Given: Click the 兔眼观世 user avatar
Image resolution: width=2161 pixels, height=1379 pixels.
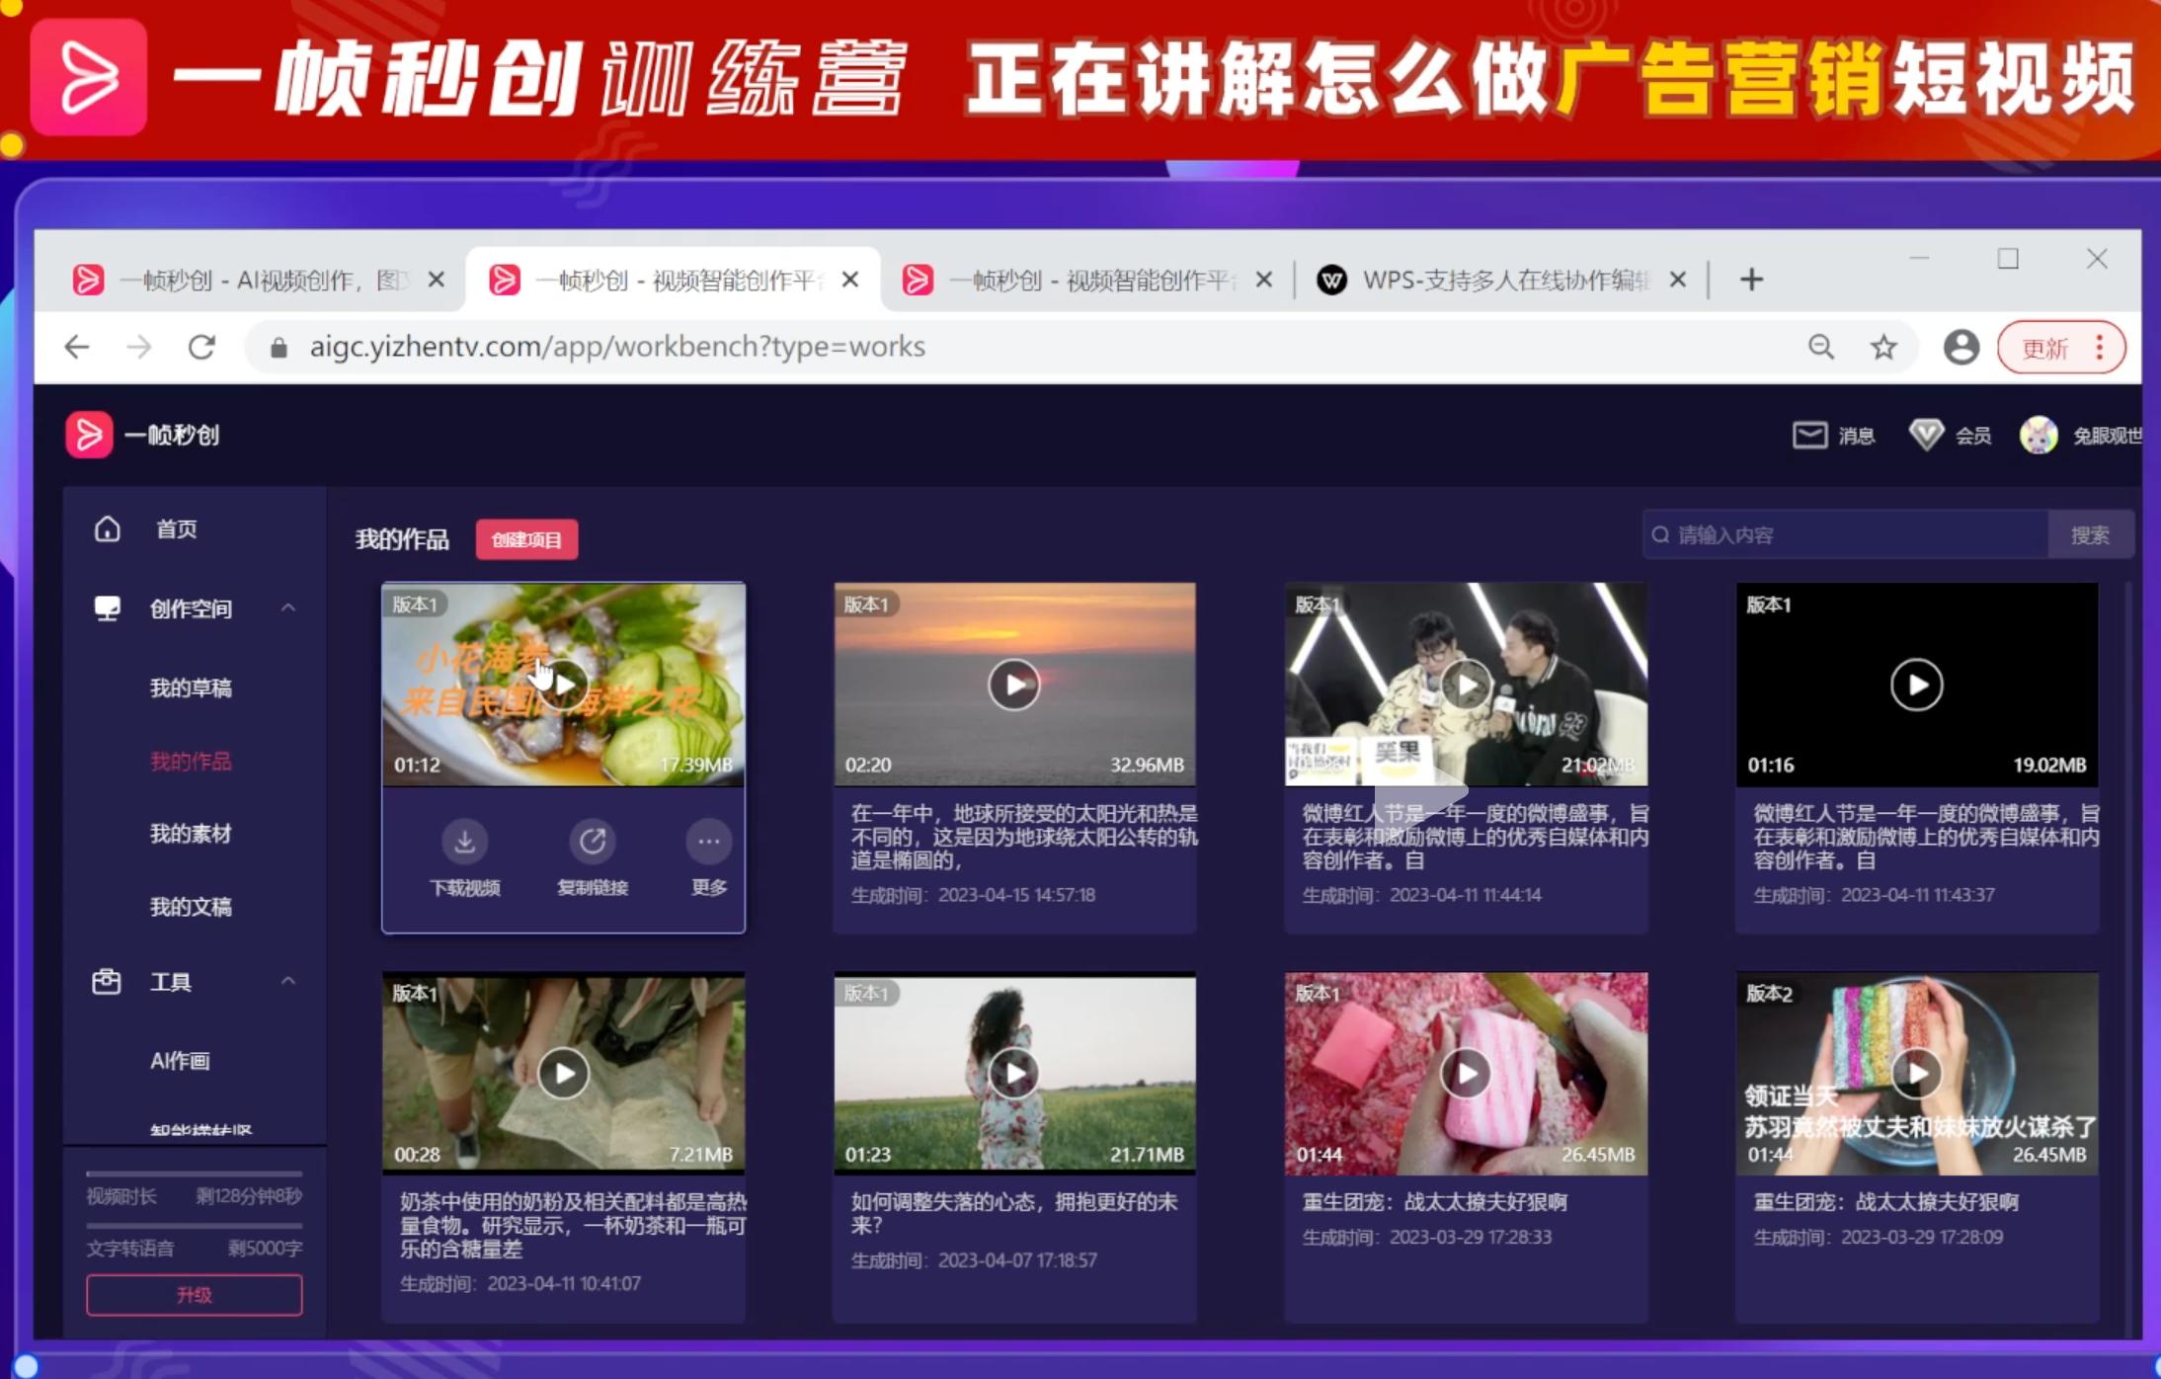Looking at the screenshot, I should 2037,435.
